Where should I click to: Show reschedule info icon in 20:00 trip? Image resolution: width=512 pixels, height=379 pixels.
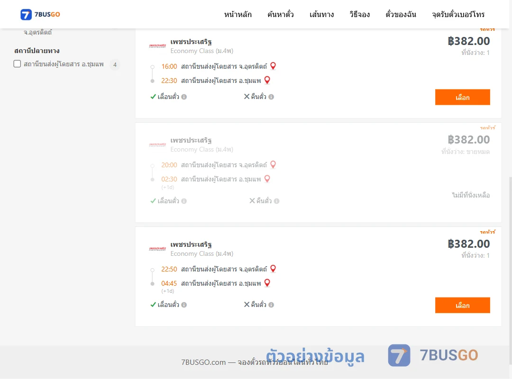(x=184, y=201)
